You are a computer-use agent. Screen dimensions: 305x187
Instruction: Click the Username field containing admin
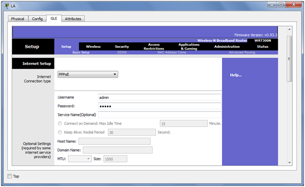(x=160, y=97)
